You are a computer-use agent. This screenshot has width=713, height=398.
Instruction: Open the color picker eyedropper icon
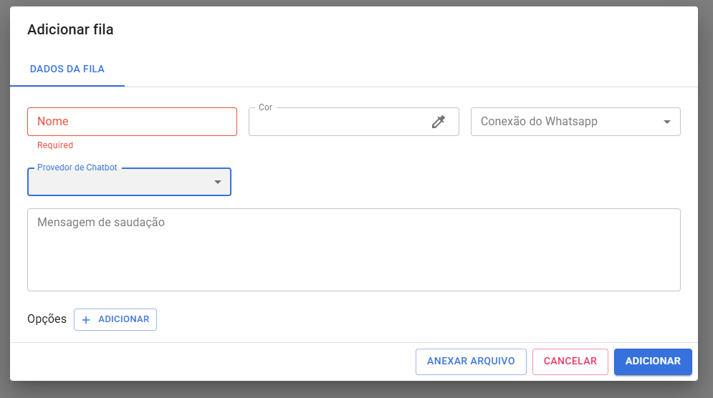[439, 122]
